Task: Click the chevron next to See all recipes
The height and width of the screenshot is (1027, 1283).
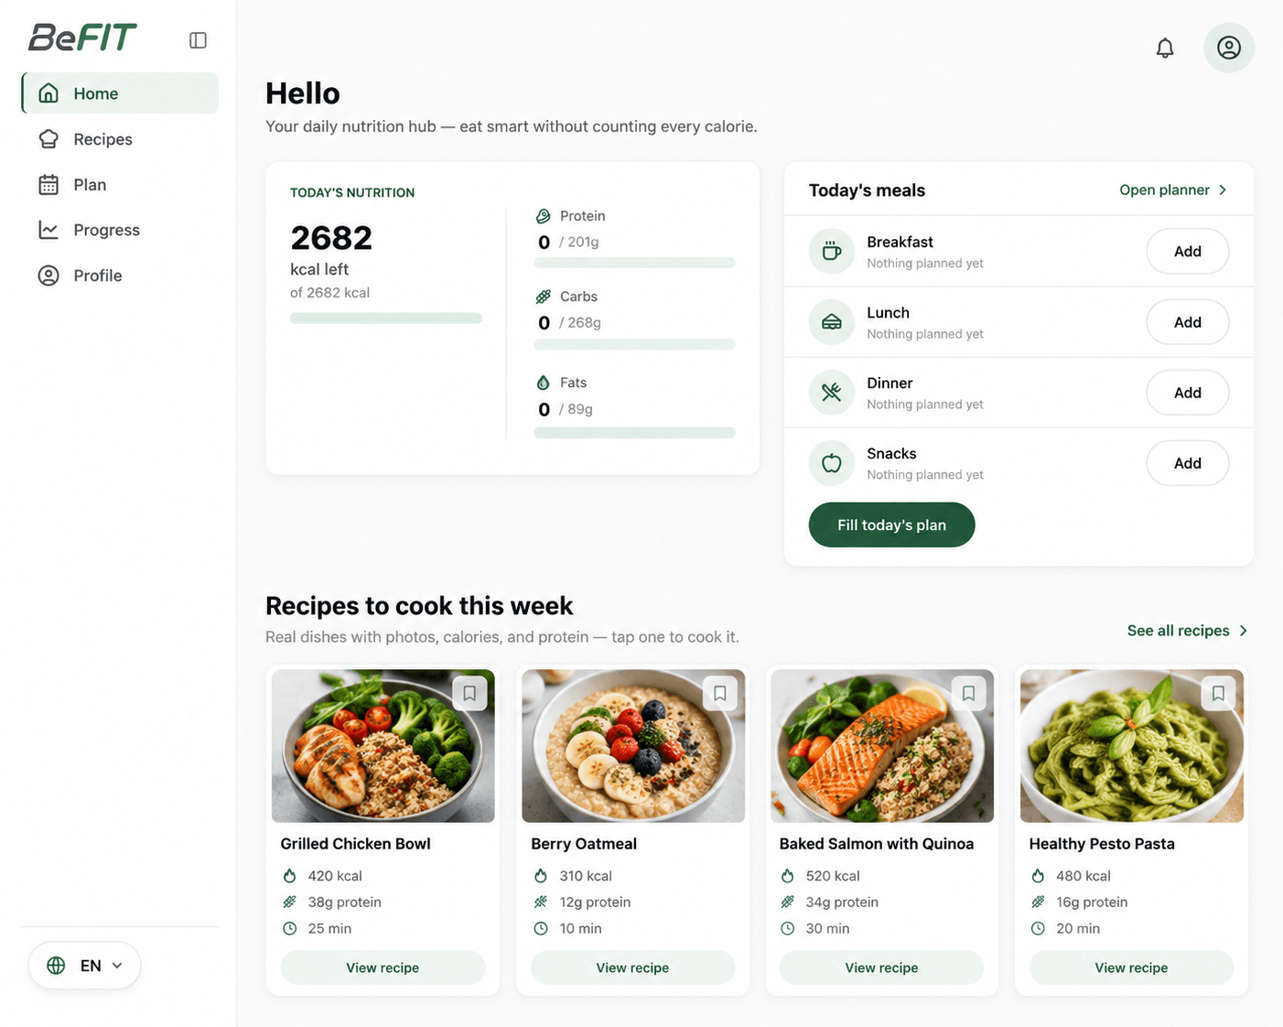Action: [1243, 631]
